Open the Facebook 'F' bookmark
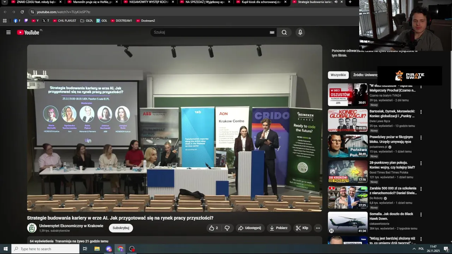 tap(17, 21)
